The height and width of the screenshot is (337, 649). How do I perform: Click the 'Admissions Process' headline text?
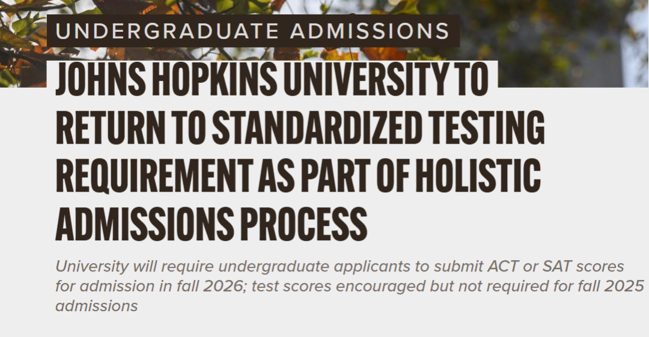coord(211,224)
